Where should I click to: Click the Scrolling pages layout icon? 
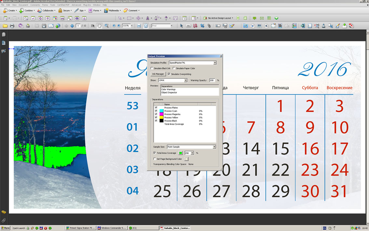[x=139, y=26]
